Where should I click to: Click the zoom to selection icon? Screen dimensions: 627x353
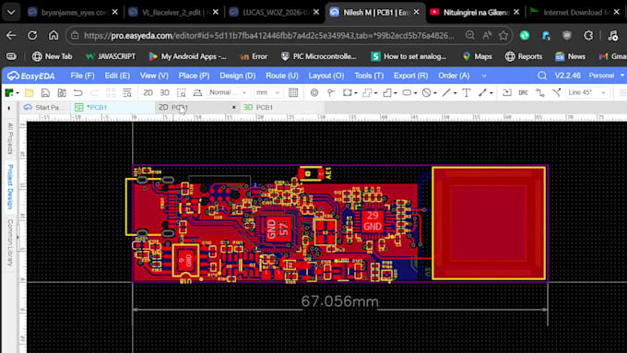click(x=181, y=93)
